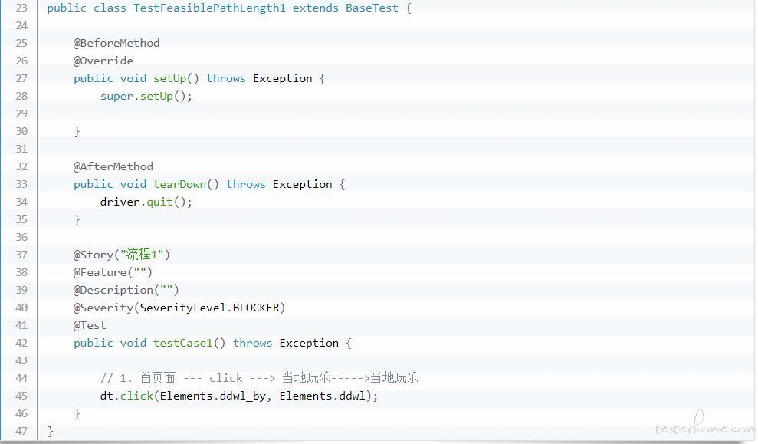Viewport: 758px width, 444px height.
Task: Click BaseTest in the extends clause
Action: [x=372, y=8]
